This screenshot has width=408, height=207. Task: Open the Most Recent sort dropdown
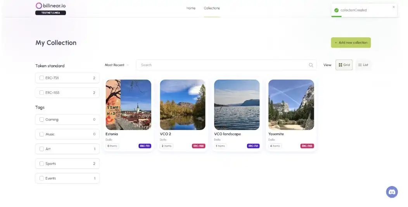tap(117, 65)
